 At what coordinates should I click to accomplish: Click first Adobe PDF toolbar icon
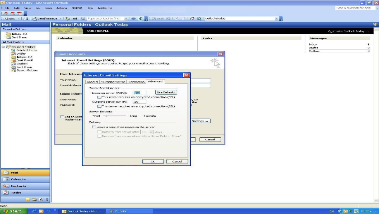[x=6, y=13]
